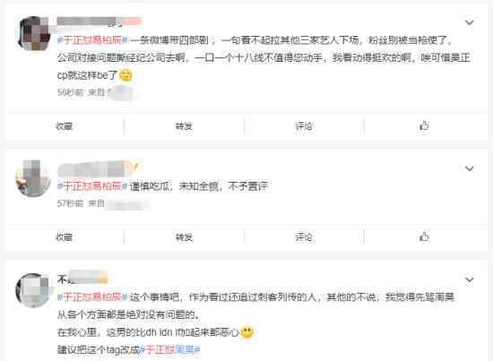The width and height of the screenshot is (493, 361).
Task: Open 评论 under the first post
Action: [303, 126]
